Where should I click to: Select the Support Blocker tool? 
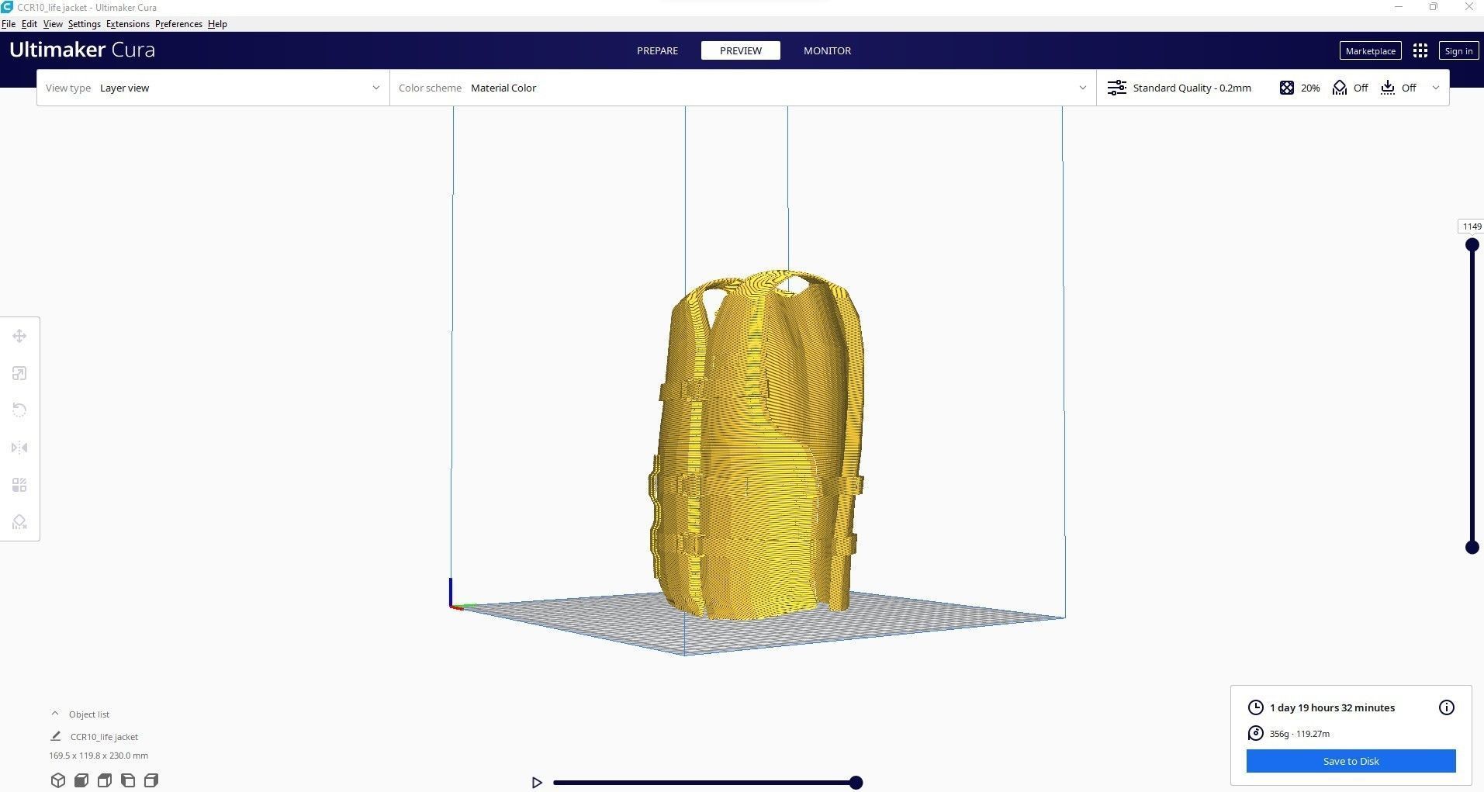point(19,522)
